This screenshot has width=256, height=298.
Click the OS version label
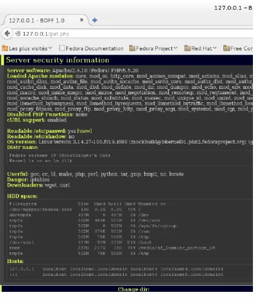22,142
